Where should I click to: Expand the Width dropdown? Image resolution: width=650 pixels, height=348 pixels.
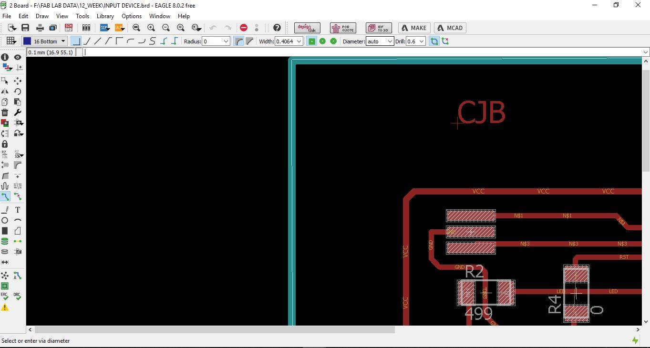coord(299,41)
